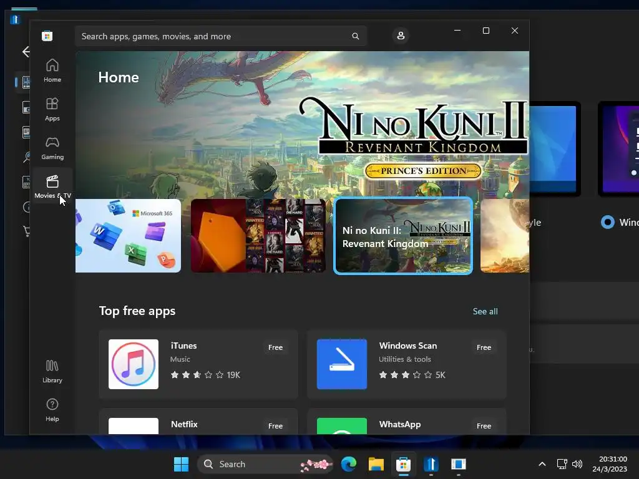Open the Netflix app title

tap(184, 424)
